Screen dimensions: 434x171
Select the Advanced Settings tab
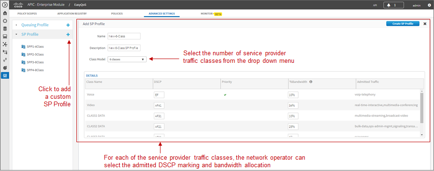point(161,14)
